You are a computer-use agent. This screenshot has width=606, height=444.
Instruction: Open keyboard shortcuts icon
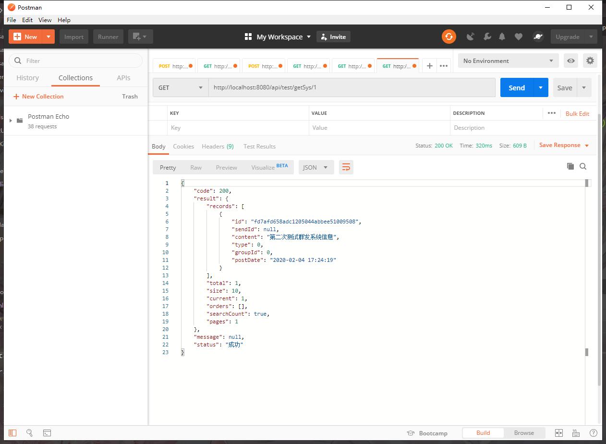point(576,432)
